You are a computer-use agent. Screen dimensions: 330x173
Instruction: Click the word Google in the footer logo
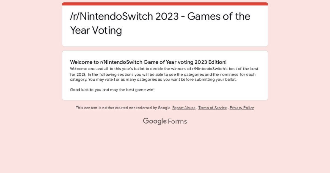tap(155, 121)
